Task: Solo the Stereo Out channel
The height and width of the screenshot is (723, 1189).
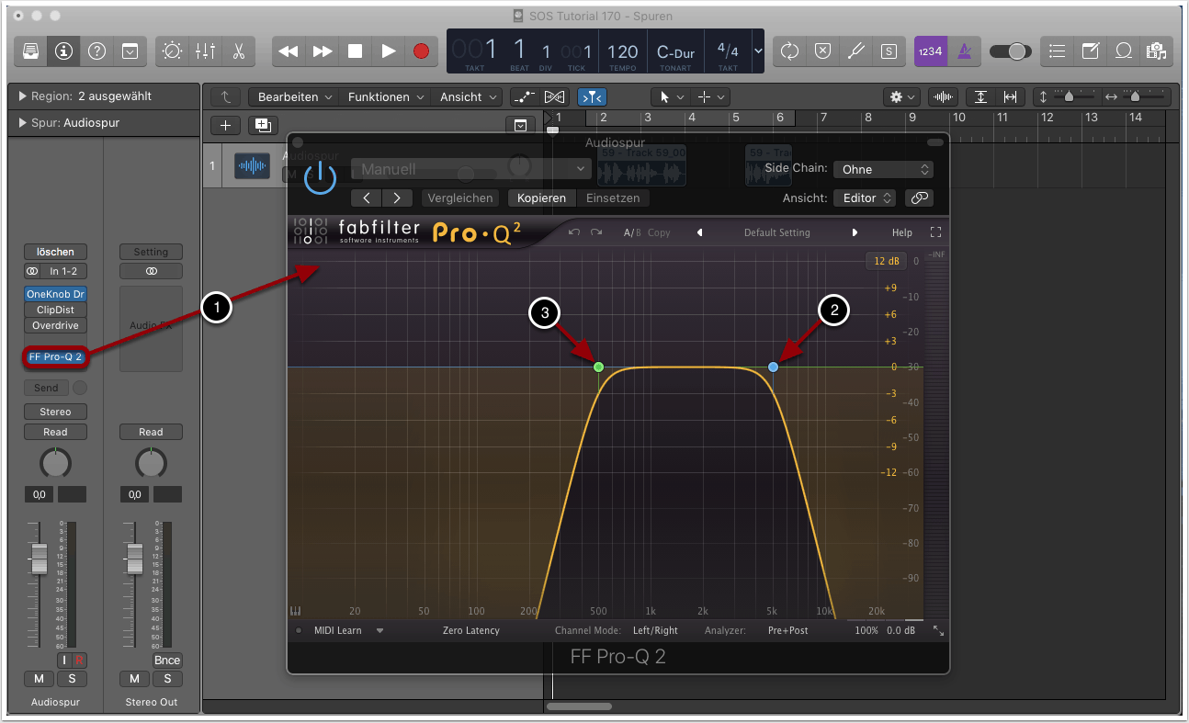Action: 167,679
